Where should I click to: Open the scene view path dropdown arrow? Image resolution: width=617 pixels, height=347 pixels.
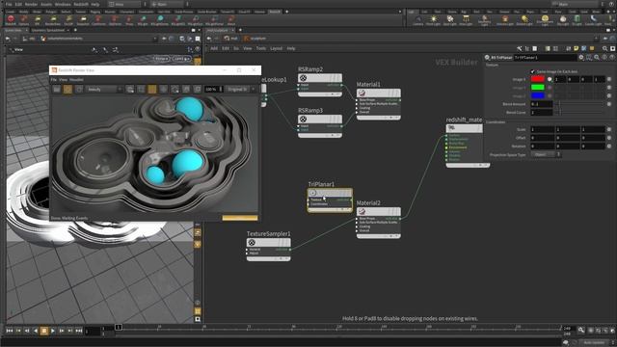pyautogui.click(x=154, y=39)
